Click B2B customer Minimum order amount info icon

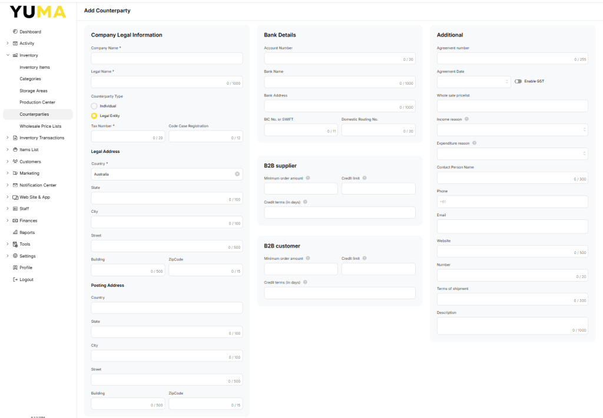[x=307, y=258]
